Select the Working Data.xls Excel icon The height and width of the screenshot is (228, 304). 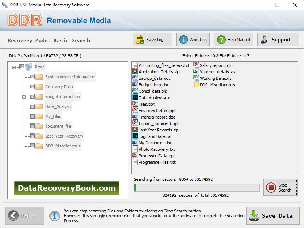coord(196,78)
